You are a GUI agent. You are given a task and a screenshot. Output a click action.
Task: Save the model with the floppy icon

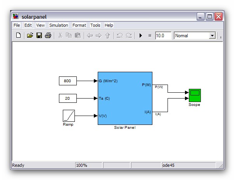[39, 36]
